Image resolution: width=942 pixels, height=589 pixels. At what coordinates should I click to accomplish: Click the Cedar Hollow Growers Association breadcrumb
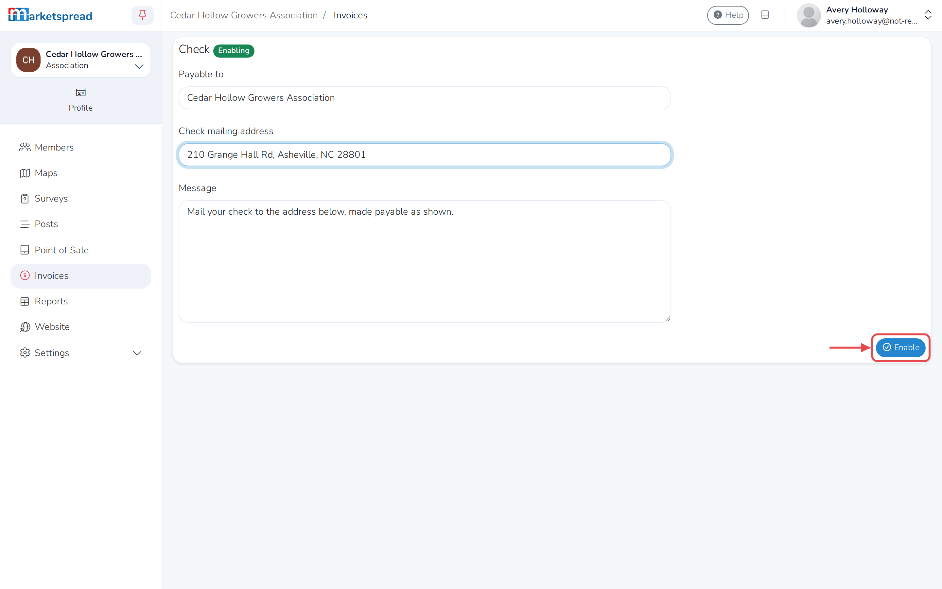tap(244, 15)
